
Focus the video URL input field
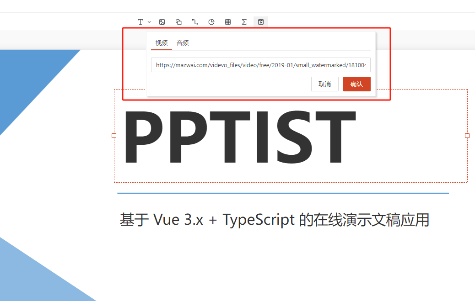pos(261,65)
